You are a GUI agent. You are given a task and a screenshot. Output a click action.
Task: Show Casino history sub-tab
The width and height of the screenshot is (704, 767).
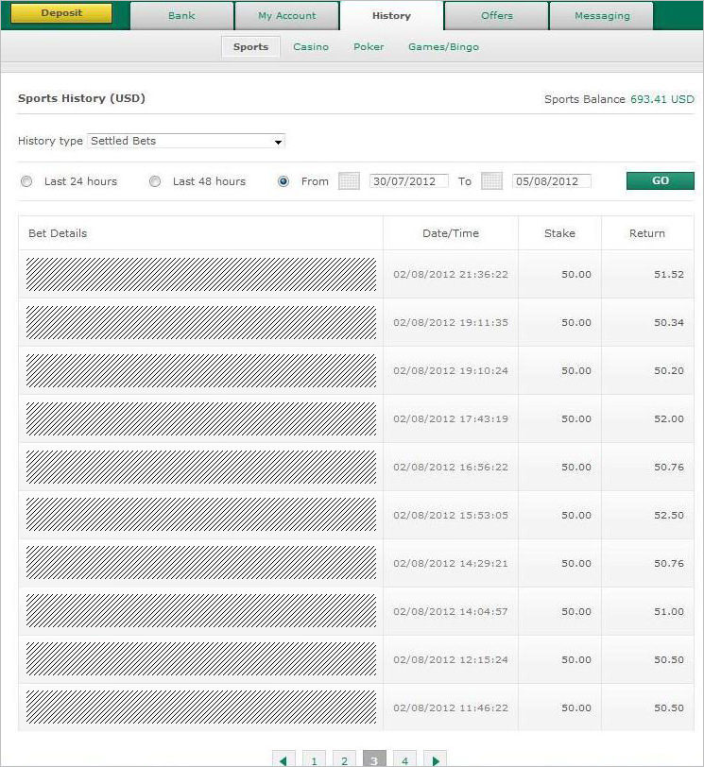click(x=311, y=47)
